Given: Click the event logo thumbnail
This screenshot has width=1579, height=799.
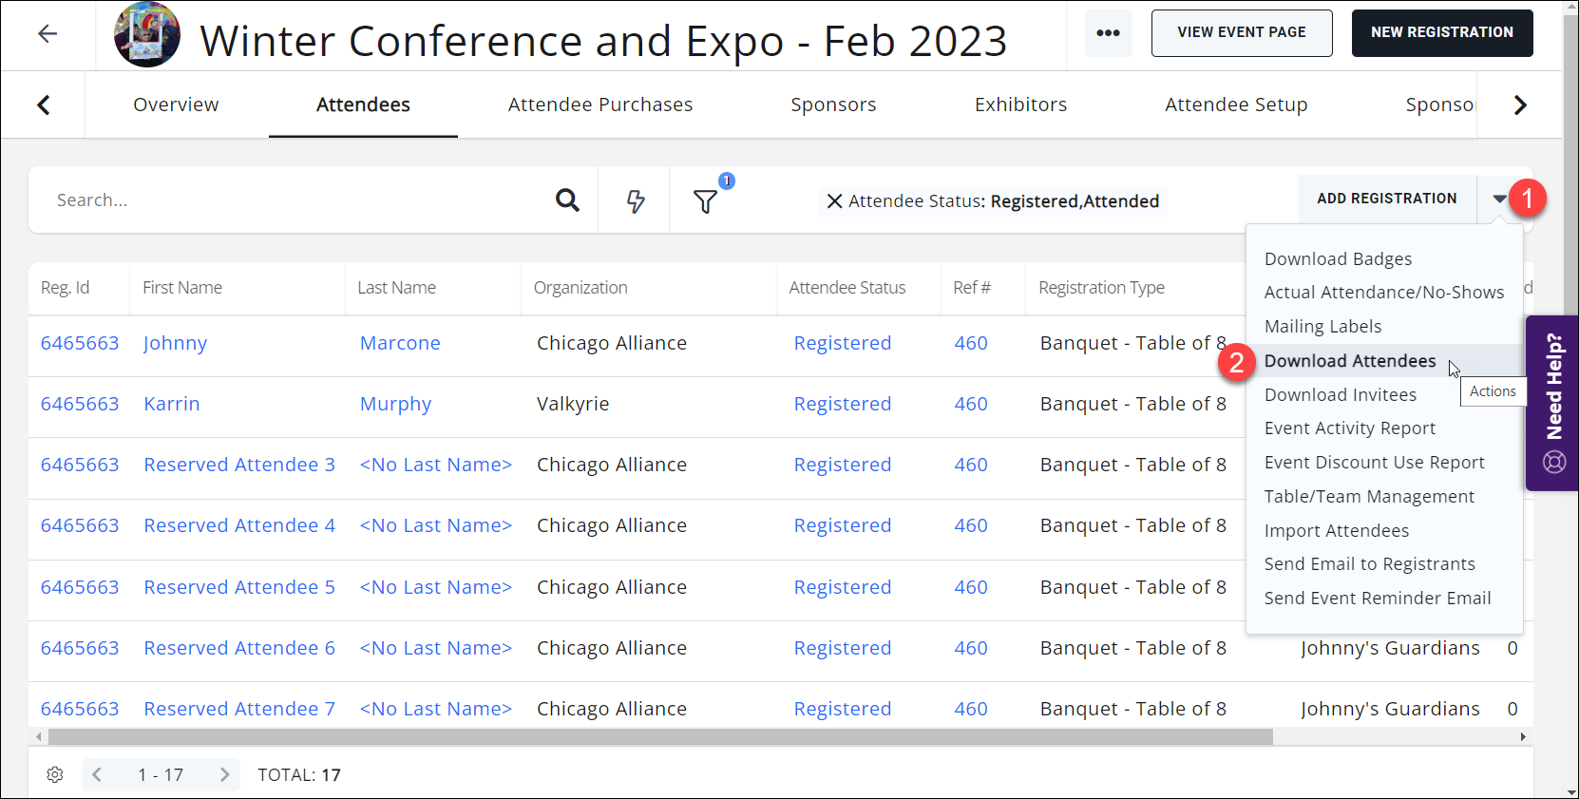Looking at the screenshot, I should pyautogui.click(x=147, y=35).
